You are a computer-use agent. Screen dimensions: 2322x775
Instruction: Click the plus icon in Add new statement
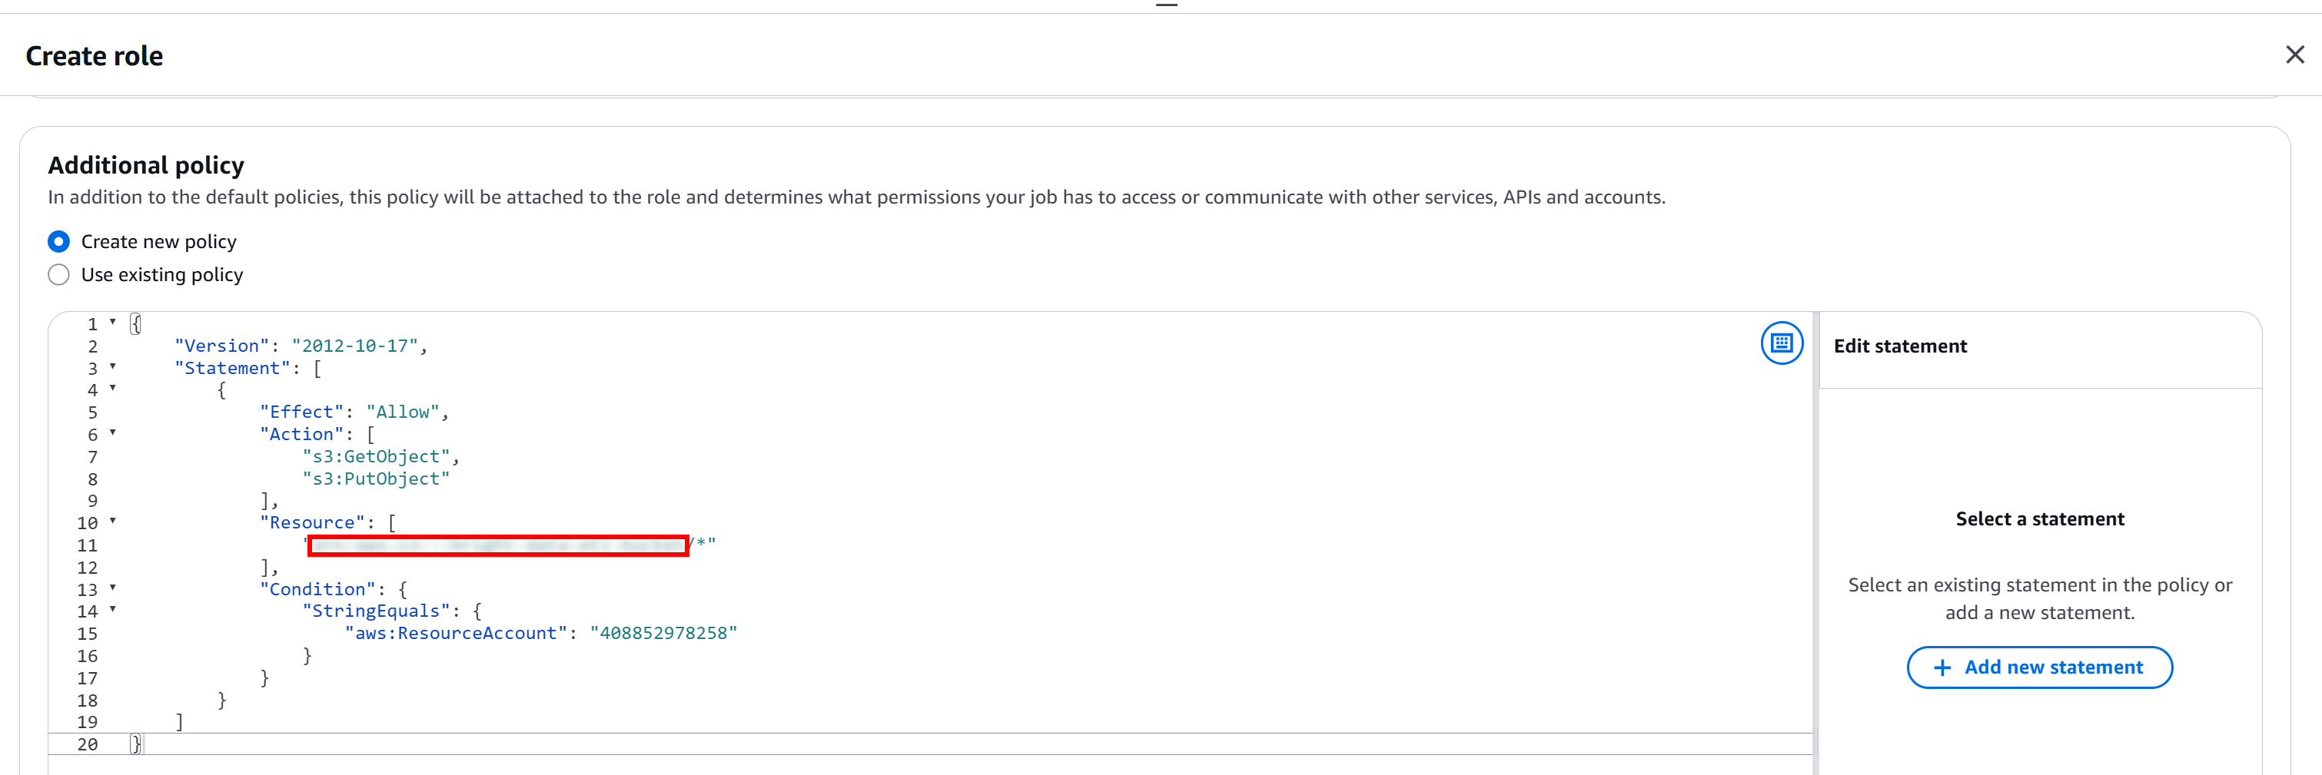pyautogui.click(x=1942, y=667)
